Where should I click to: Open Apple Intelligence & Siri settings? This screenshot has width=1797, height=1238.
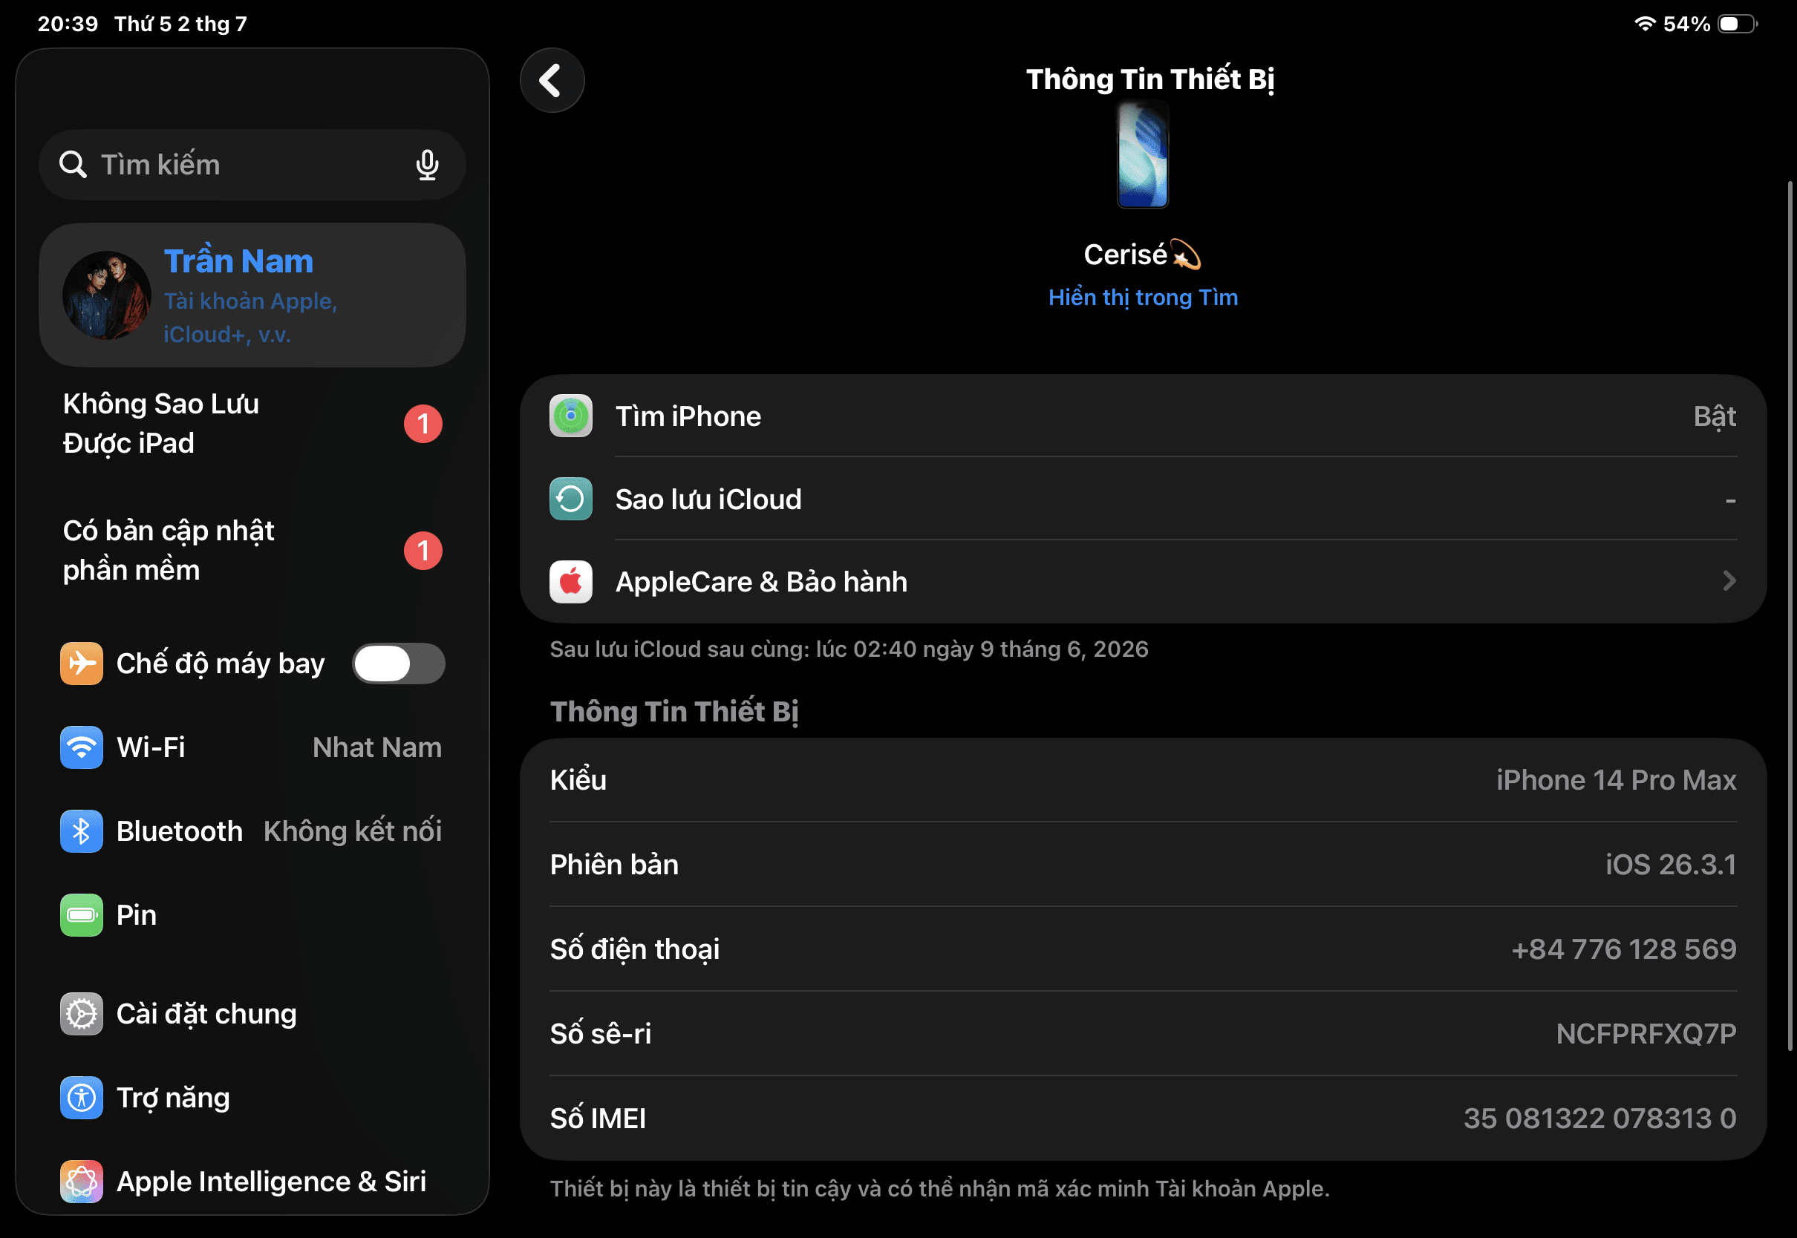[252, 1182]
